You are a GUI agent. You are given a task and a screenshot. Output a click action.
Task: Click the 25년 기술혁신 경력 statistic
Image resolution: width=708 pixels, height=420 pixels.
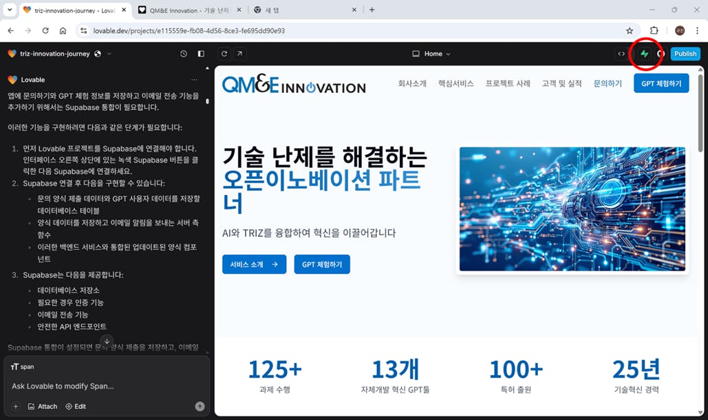click(636, 376)
